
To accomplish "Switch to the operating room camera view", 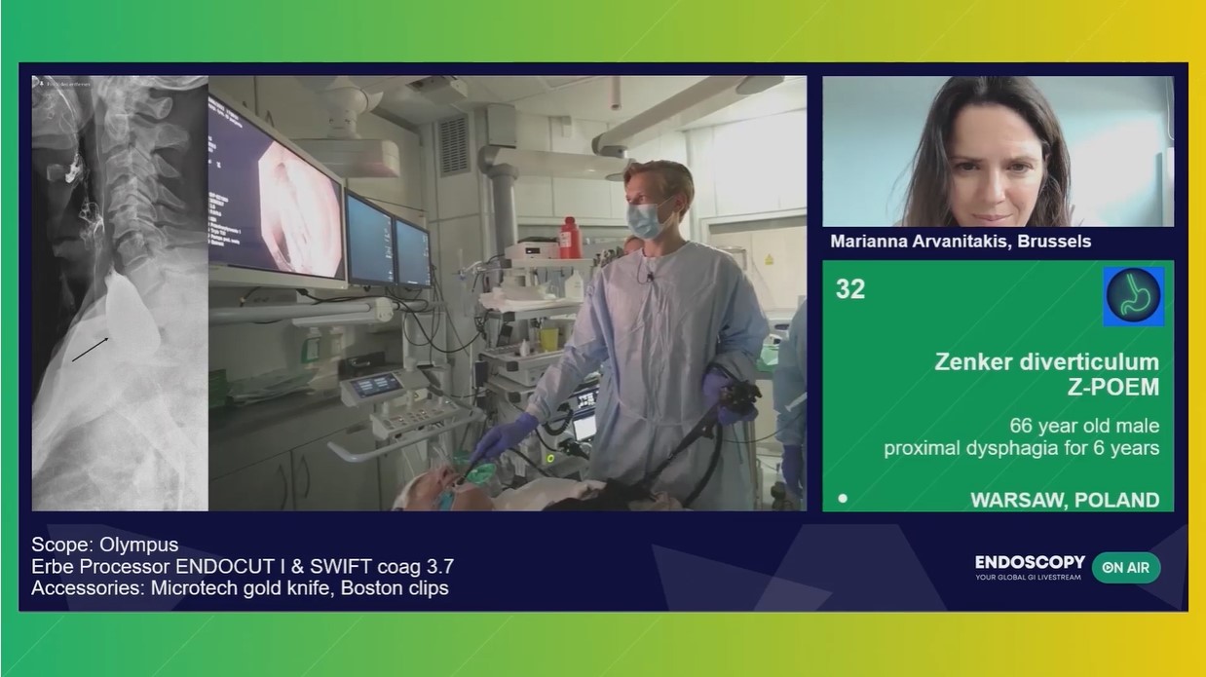I will pos(507,292).
